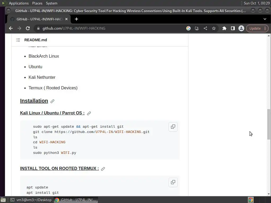Open Google icon in address bar
271x203 pixels.
(188, 28)
